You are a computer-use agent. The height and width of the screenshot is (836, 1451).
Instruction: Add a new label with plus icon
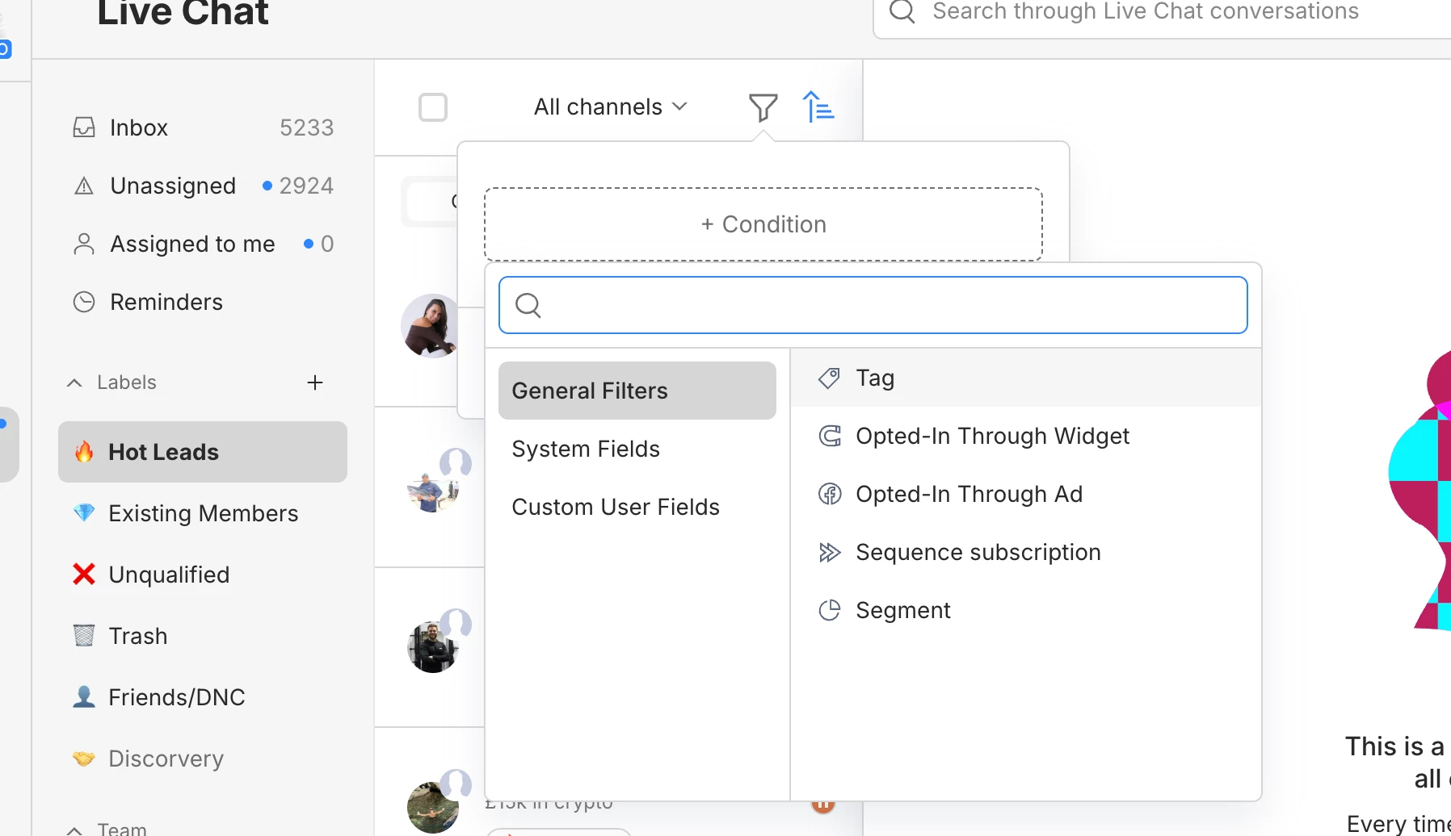(x=315, y=382)
